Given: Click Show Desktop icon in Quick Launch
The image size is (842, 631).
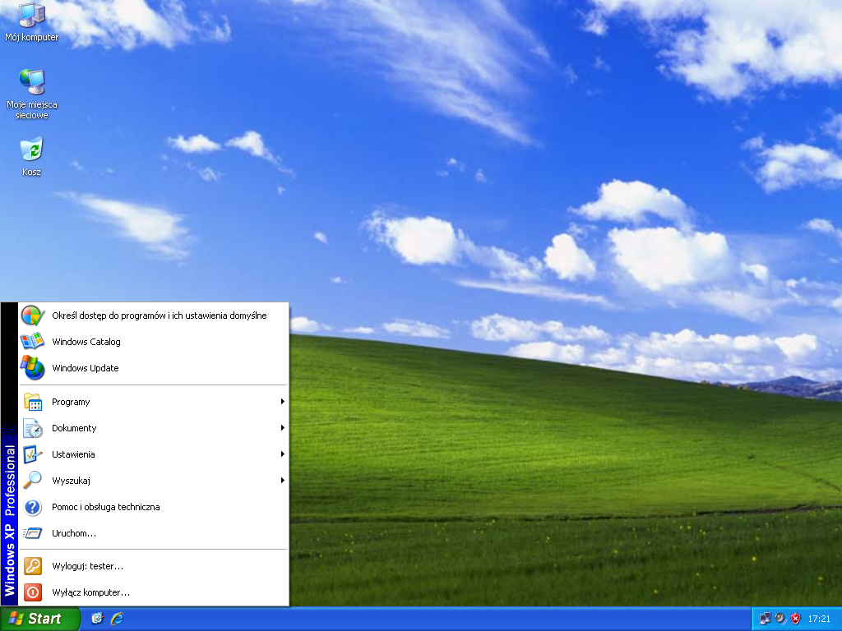Looking at the screenshot, I should click(97, 619).
